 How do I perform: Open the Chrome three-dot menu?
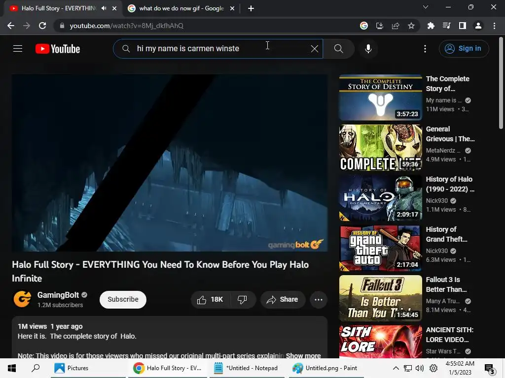tap(494, 26)
